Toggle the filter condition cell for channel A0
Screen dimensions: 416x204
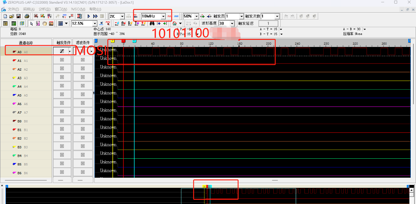point(83,51)
